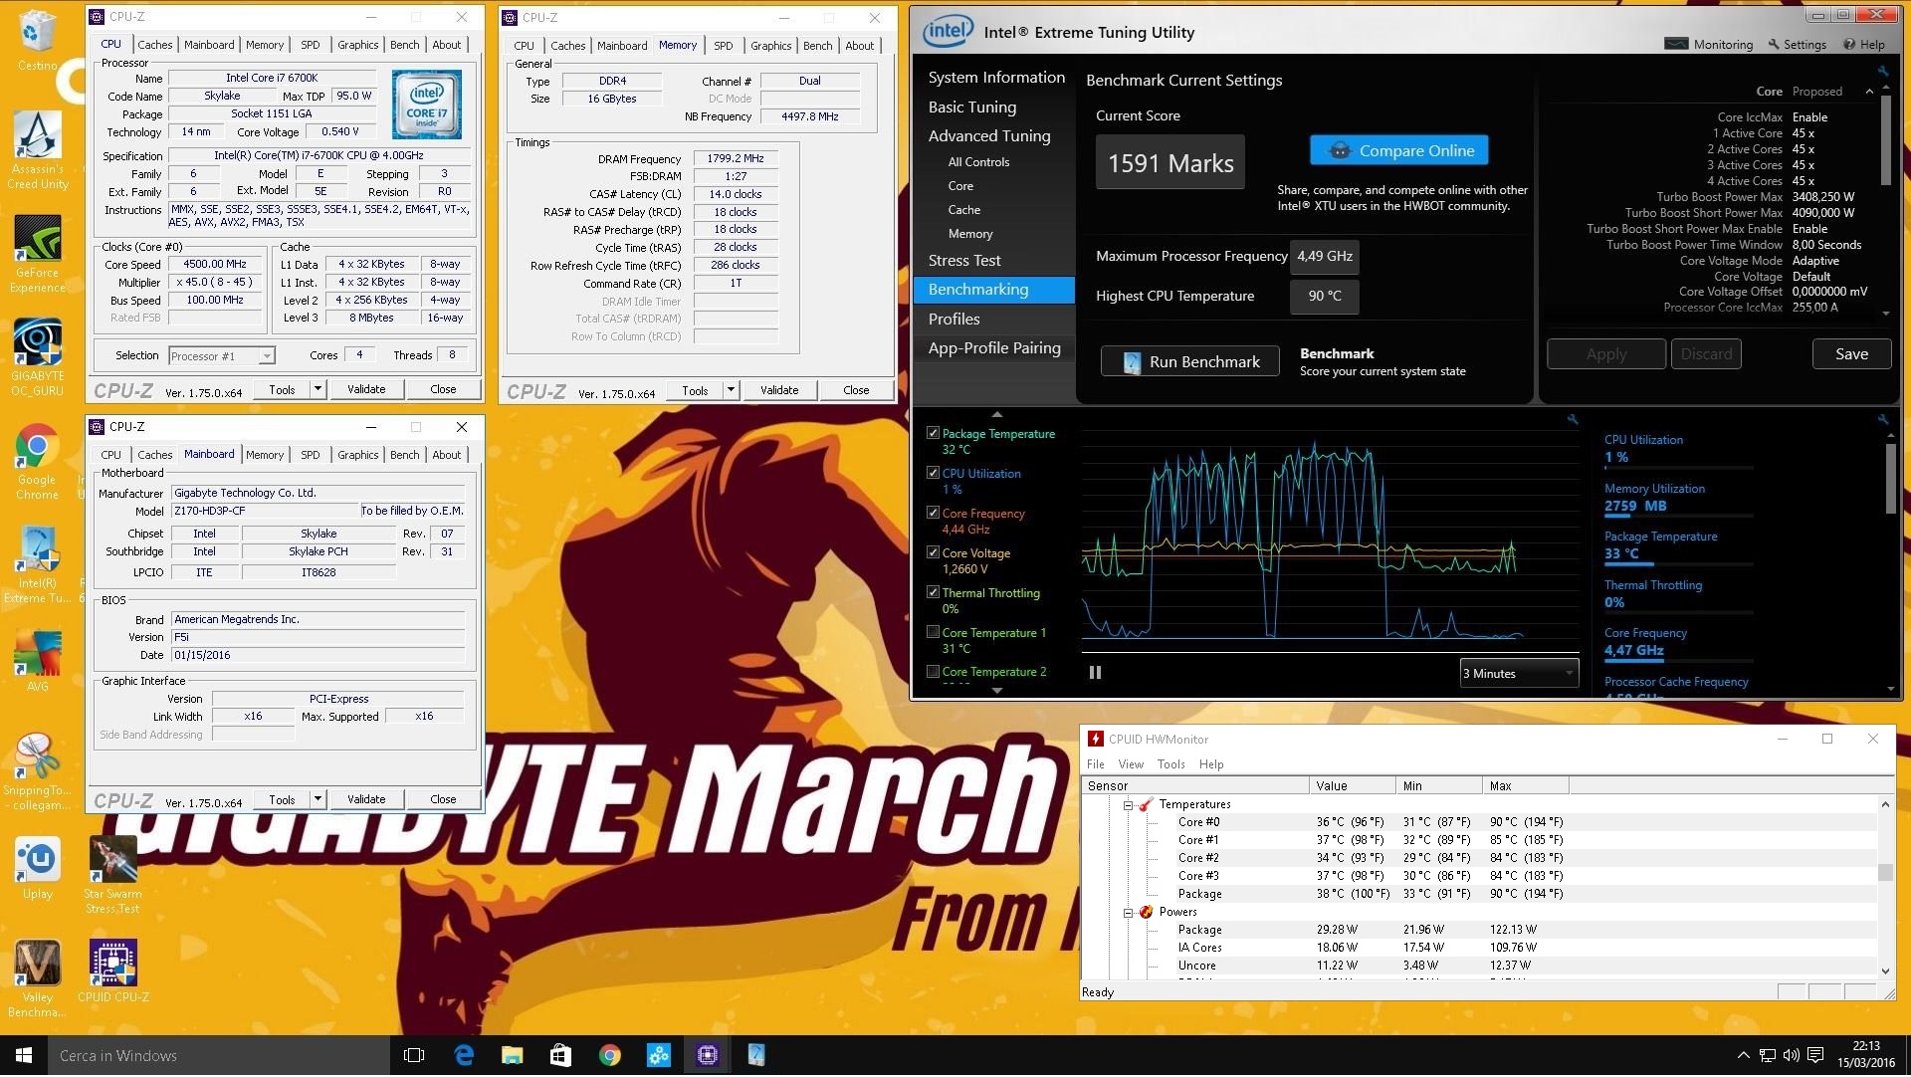Select Stress Test in XTU sidebar

[964, 261]
